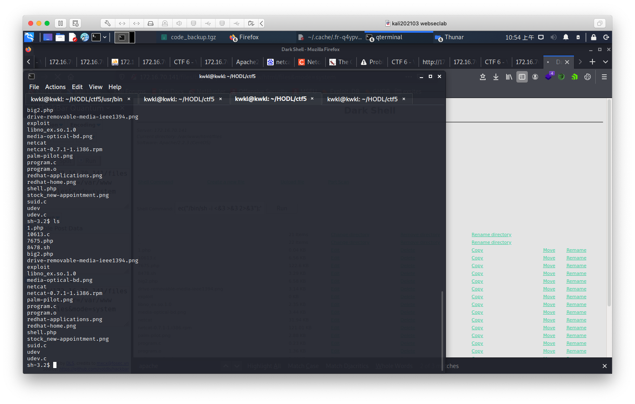
Task: Click the purple extension with badge 4
Action: click(x=549, y=76)
